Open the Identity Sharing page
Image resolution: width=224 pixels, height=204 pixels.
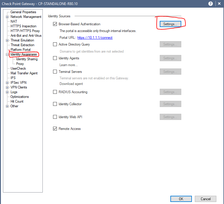pos(27,59)
